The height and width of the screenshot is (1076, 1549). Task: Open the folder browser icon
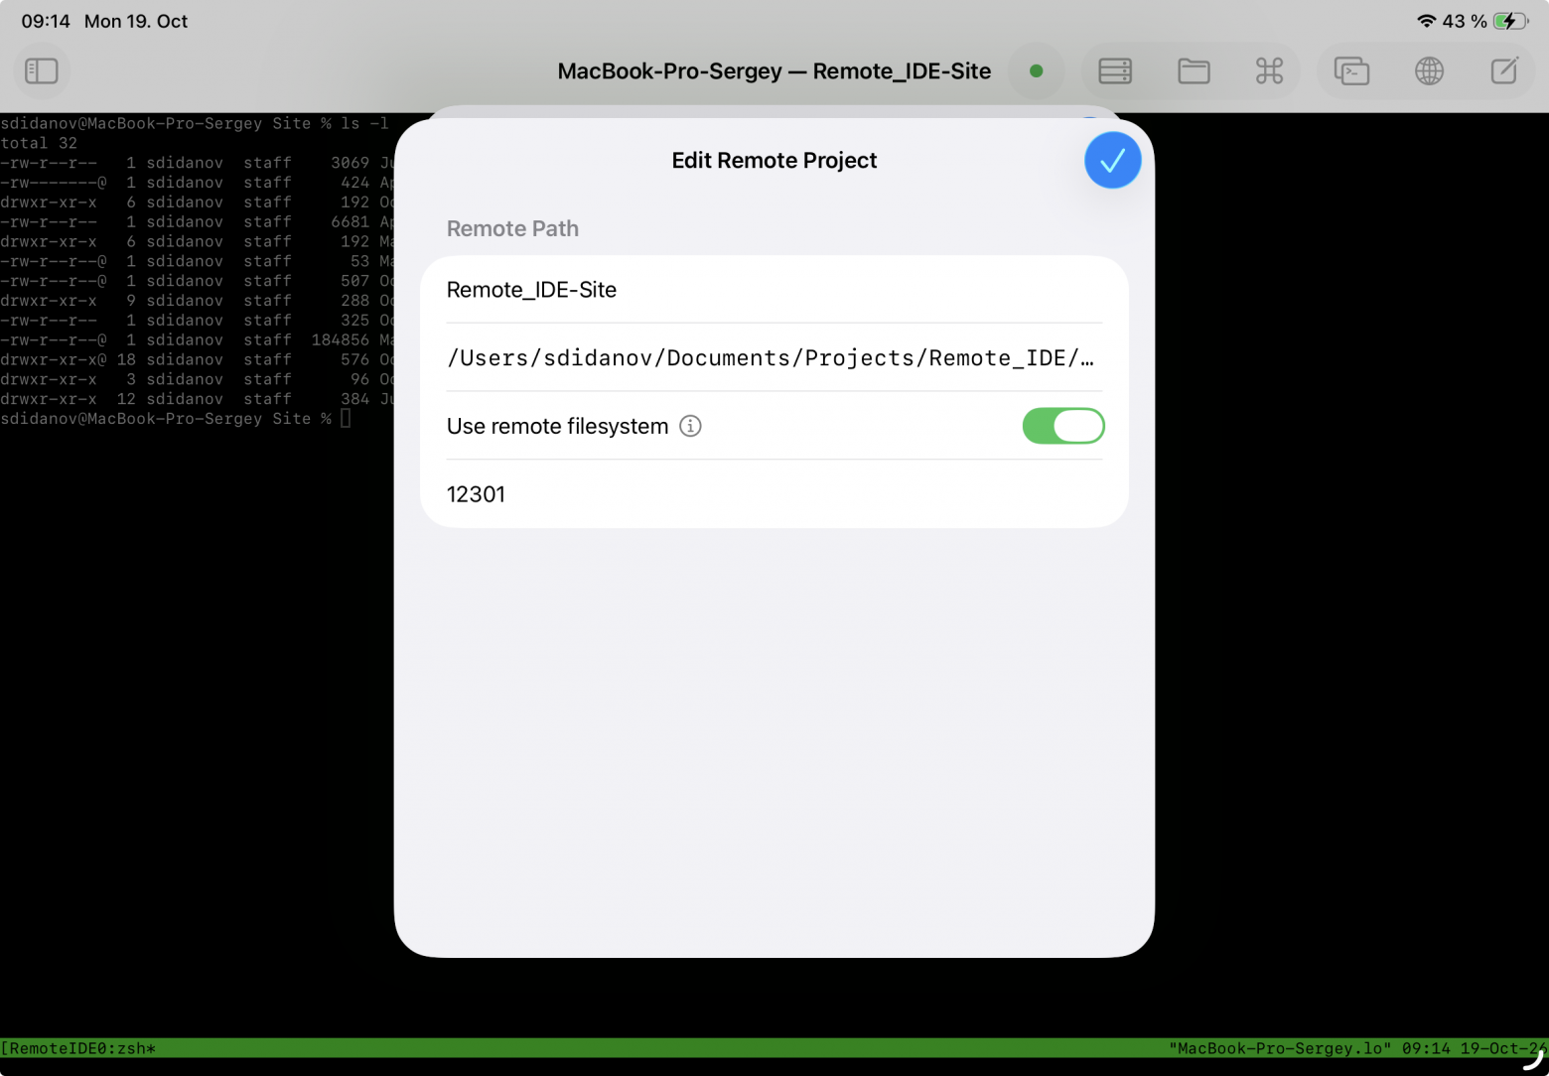coord(1194,71)
